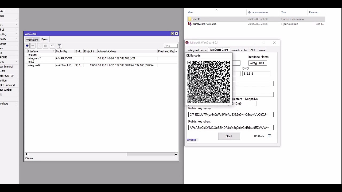The height and width of the screenshot is (192, 342).
Task: Switch to the Peers tab
Action: [44, 39]
